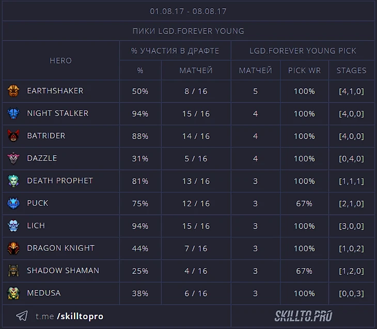The image size is (377, 329).
Task: Click the Dragon Knight hero icon
Action: [x=13, y=248]
